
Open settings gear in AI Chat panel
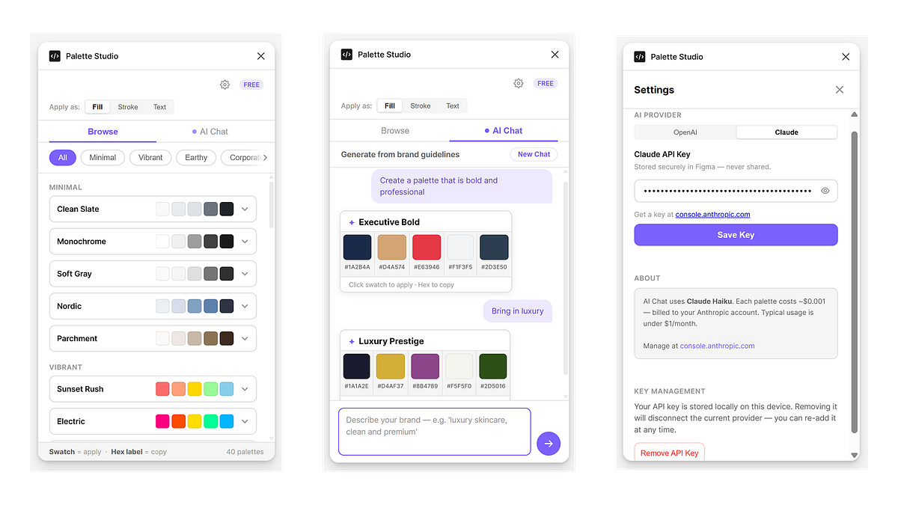point(518,83)
